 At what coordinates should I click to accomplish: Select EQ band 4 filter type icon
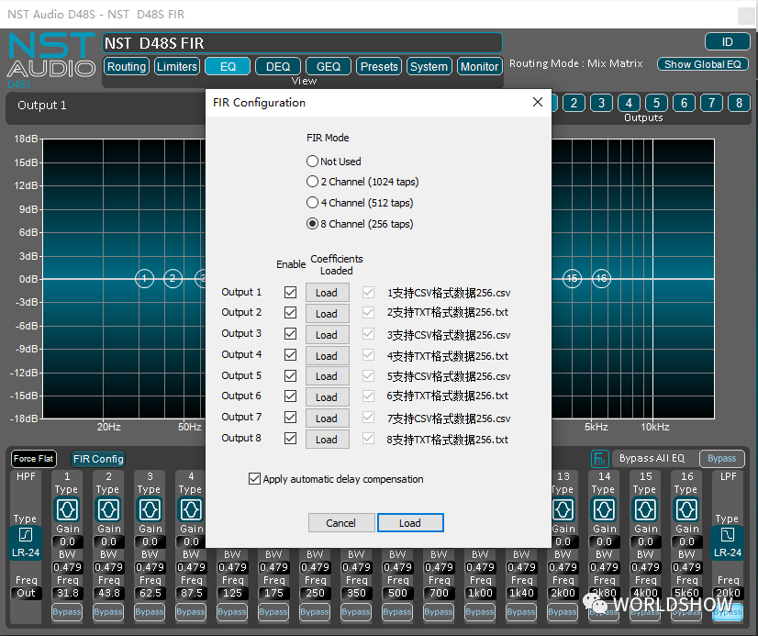tap(191, 509)
